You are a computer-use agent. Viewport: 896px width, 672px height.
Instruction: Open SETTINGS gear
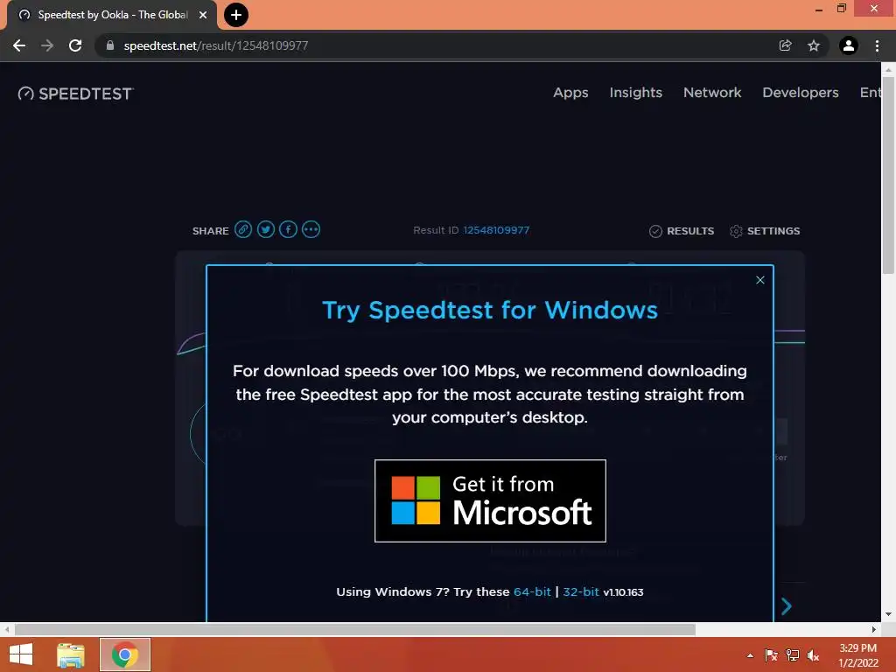(x=765, y=231)
